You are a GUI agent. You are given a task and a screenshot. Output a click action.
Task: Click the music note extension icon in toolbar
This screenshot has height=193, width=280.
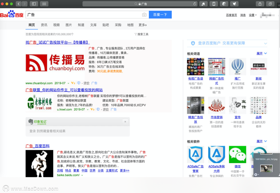pyautogui.click(x=203, y=4)
